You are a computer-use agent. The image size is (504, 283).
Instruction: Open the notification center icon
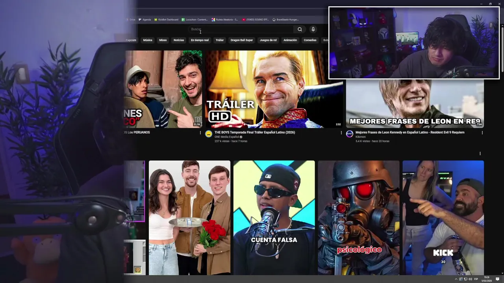point(497,279)
